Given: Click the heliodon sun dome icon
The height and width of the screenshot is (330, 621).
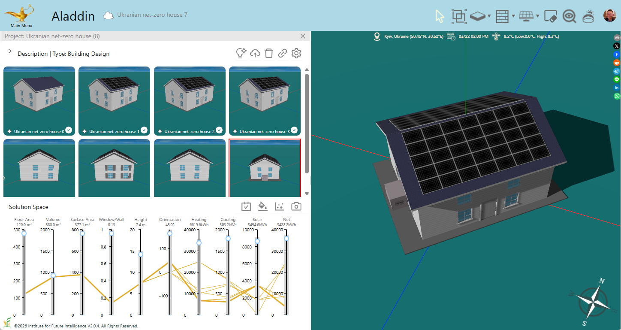Looking at the screenshot, I should pyautogui.click(x=588, y=16).
